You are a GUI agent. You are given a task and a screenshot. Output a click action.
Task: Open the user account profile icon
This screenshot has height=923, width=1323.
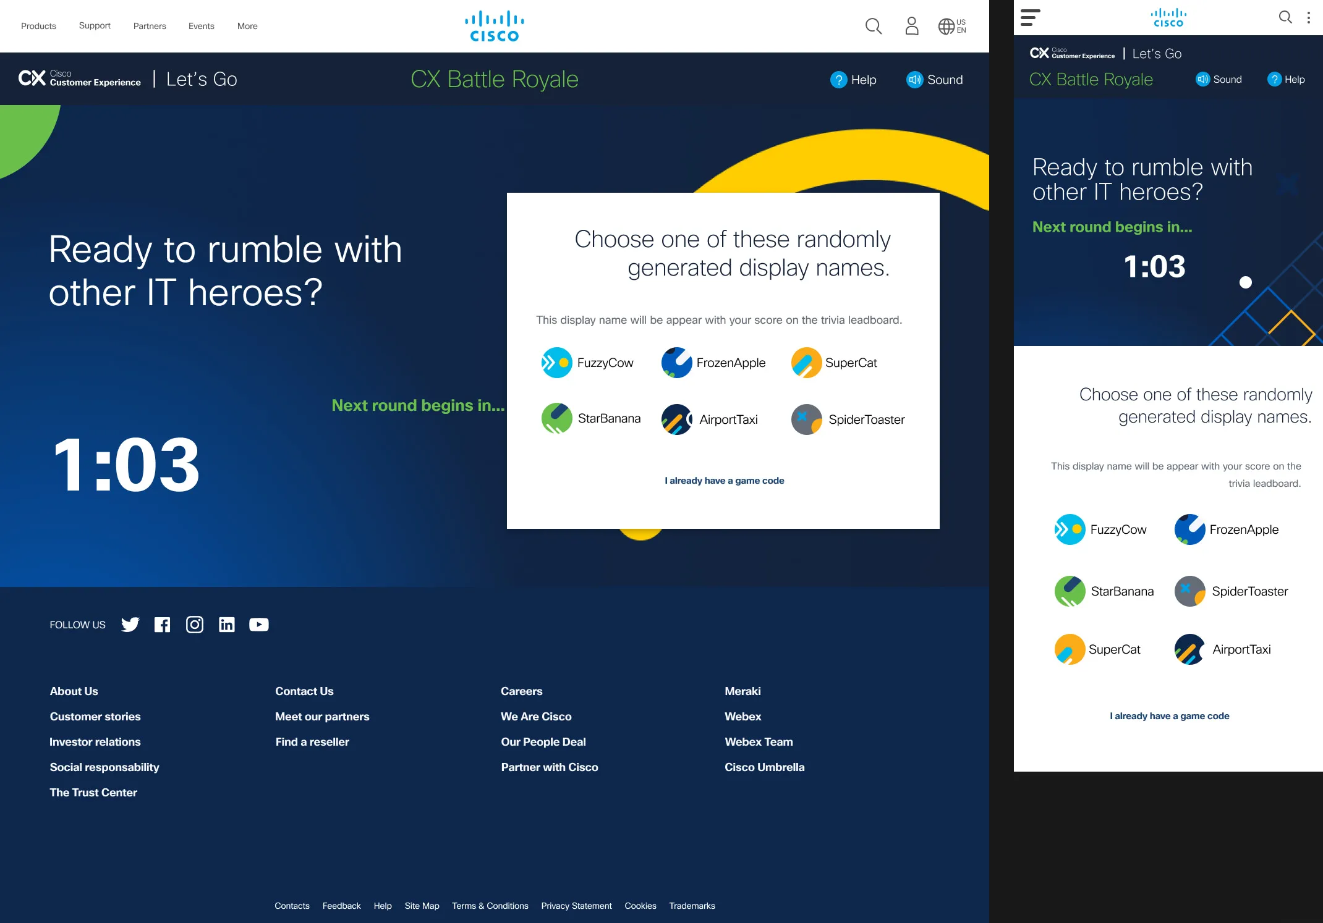pos(911,26)
